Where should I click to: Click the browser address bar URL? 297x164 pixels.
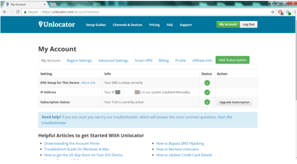pyautogui.click(x=71, y=12)
